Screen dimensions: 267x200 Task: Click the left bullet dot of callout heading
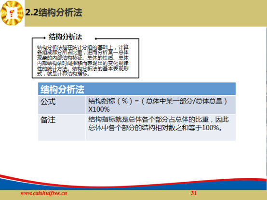(45, 38)
